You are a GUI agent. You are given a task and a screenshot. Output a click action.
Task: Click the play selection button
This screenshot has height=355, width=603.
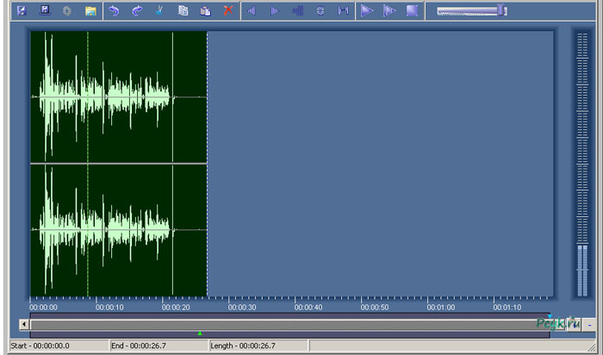point(389,11)
